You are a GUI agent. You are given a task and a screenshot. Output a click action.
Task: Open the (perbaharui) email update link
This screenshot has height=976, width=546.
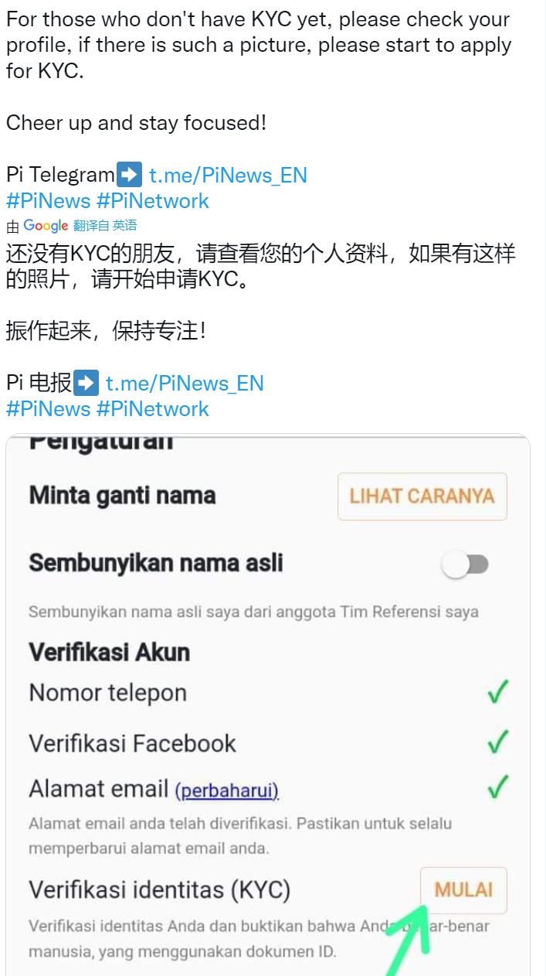pyautogui.click(x=226, y=791)
